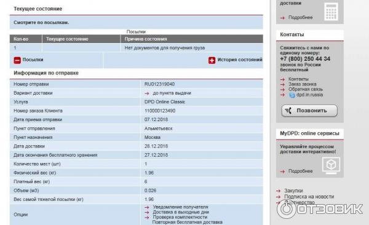Click acceptance date 07.12.2018
Viewport: 369px width, 225px height.
pyautogui.click(x=156, y=119)
